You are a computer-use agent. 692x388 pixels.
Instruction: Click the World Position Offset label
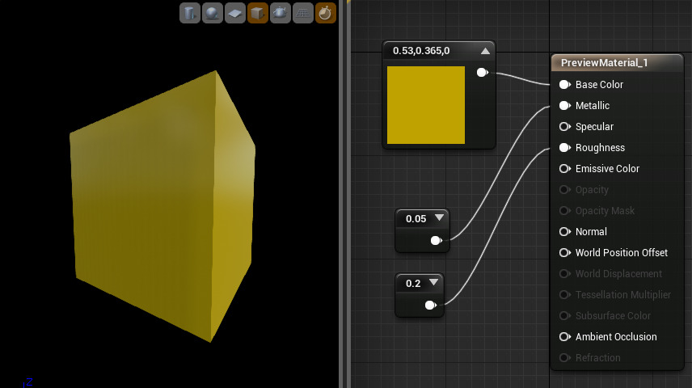click(x=622, y=252)
